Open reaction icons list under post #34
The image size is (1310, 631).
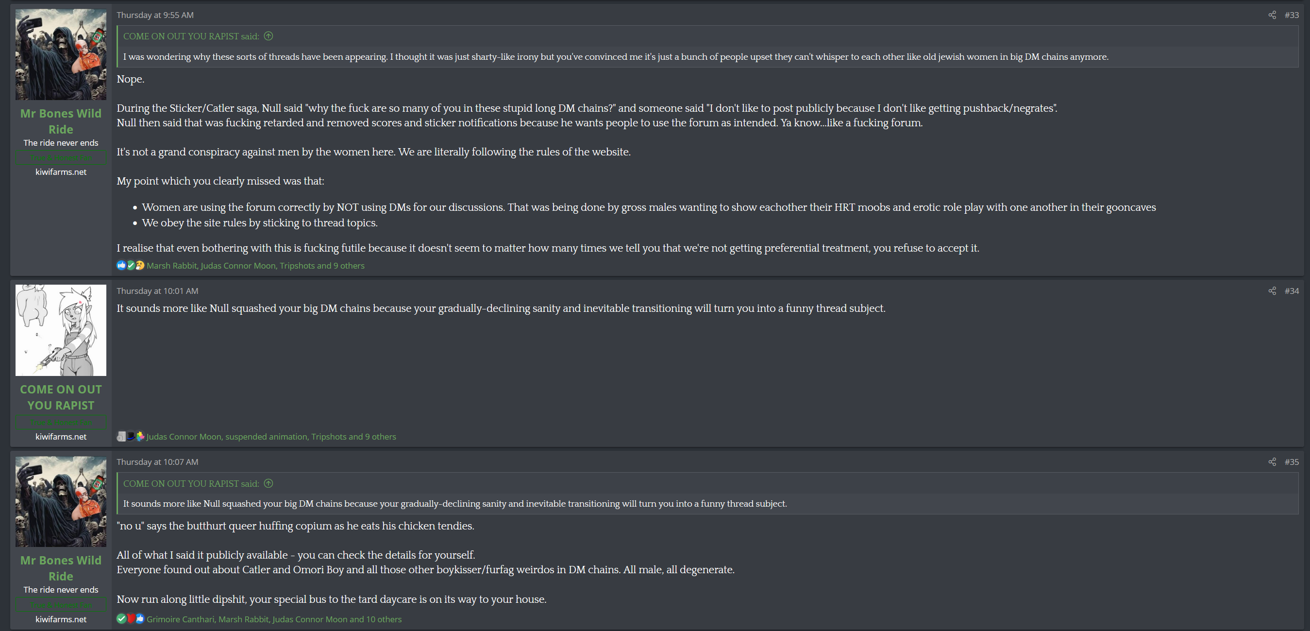click(x=131, y=436)
